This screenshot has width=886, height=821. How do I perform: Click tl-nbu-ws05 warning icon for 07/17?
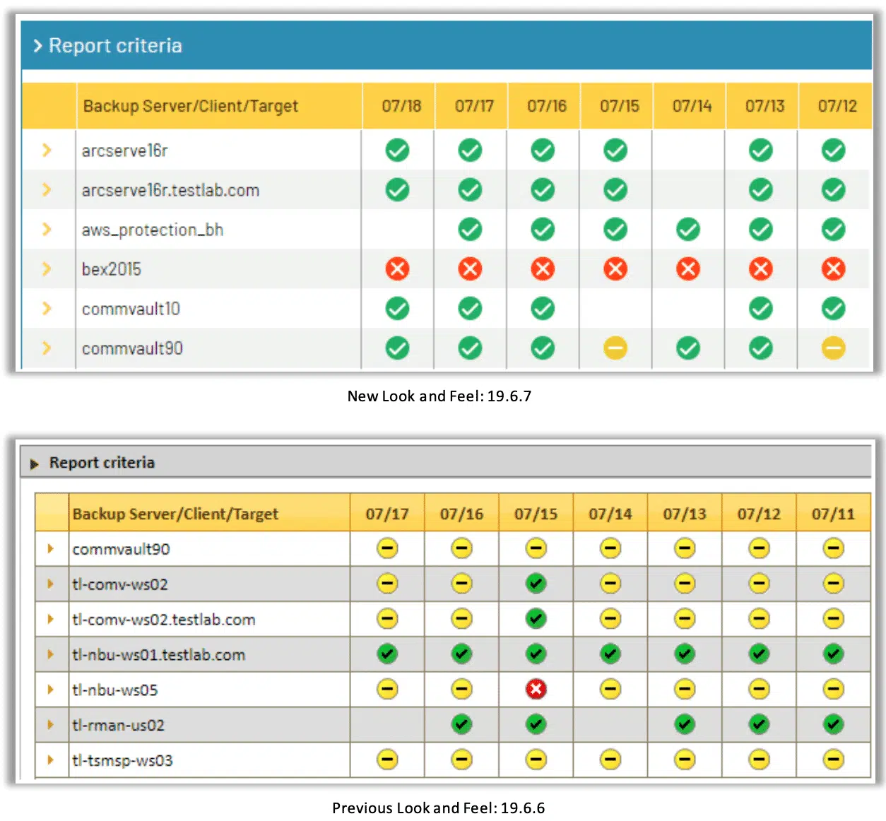click(387, 689)
